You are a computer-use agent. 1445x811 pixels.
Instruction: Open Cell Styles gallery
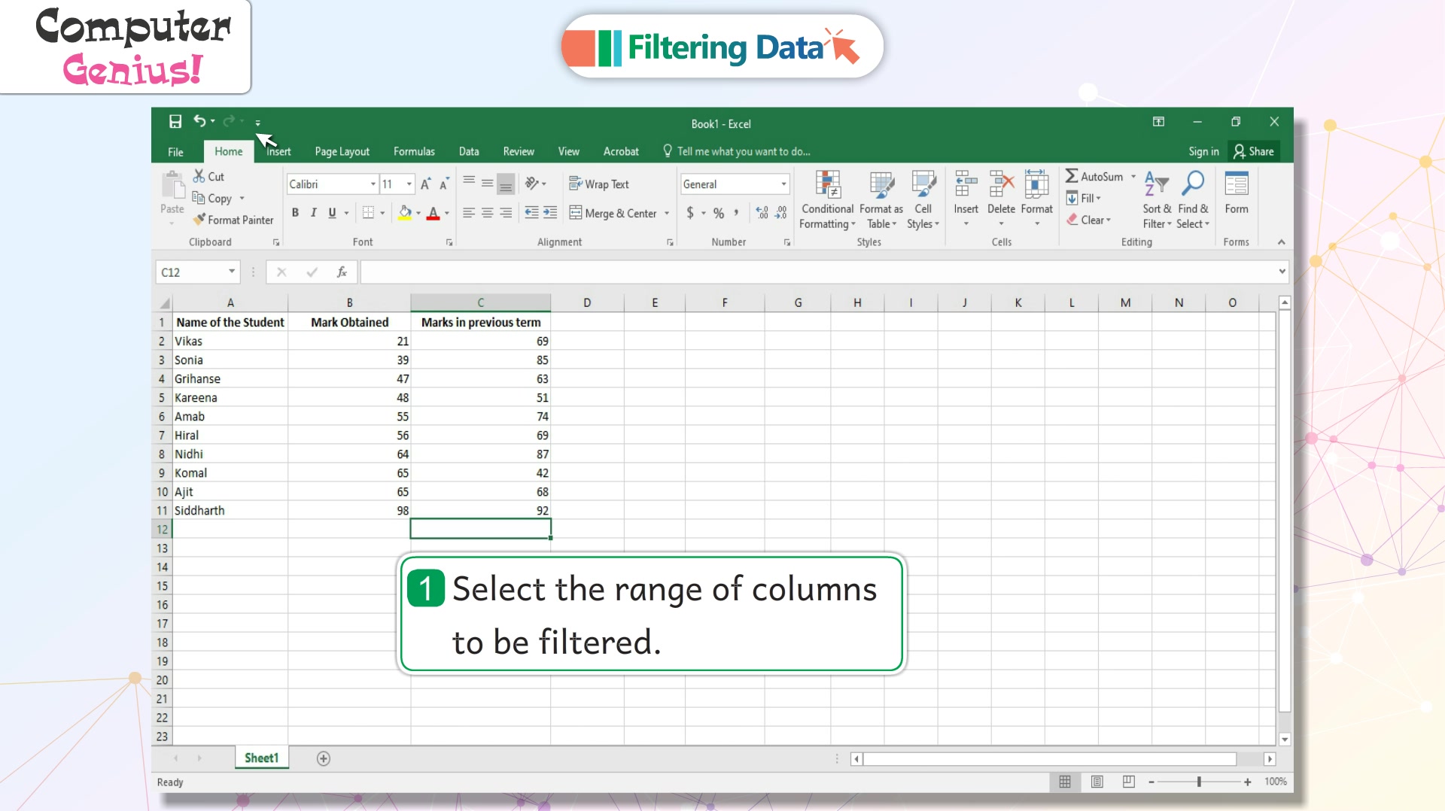pyautogui.click(x=923, y=200)
